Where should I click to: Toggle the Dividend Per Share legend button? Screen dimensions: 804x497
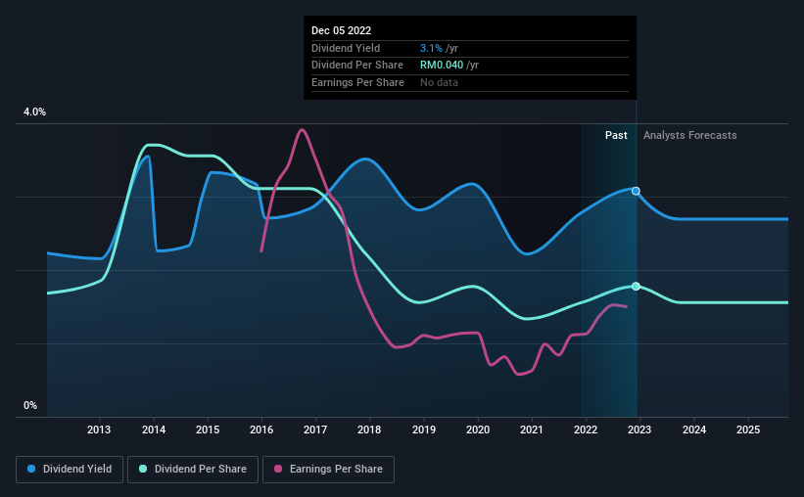(193, 470)
